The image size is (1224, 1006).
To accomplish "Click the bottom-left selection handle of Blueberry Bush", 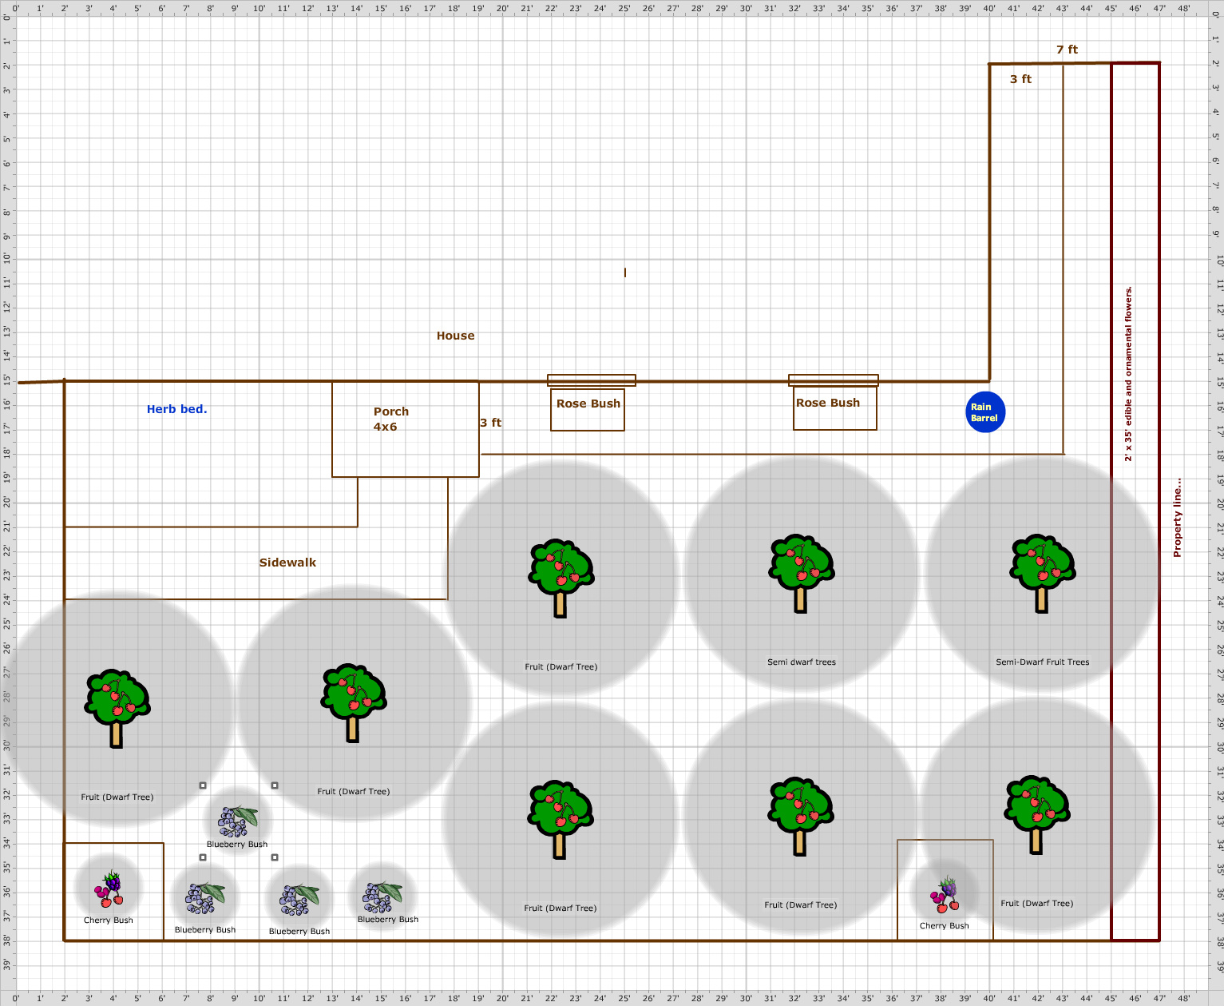I will (x=203, y=857).
